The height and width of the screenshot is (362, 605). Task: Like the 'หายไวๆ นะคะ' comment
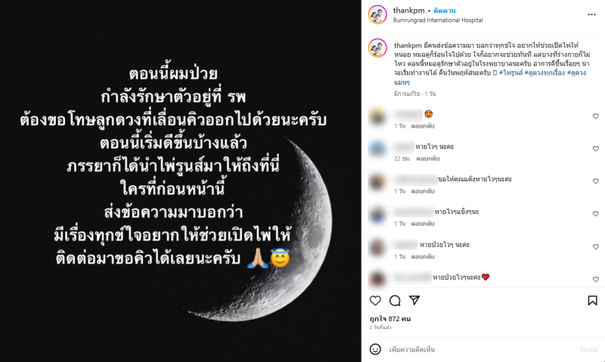click(596, 148)
